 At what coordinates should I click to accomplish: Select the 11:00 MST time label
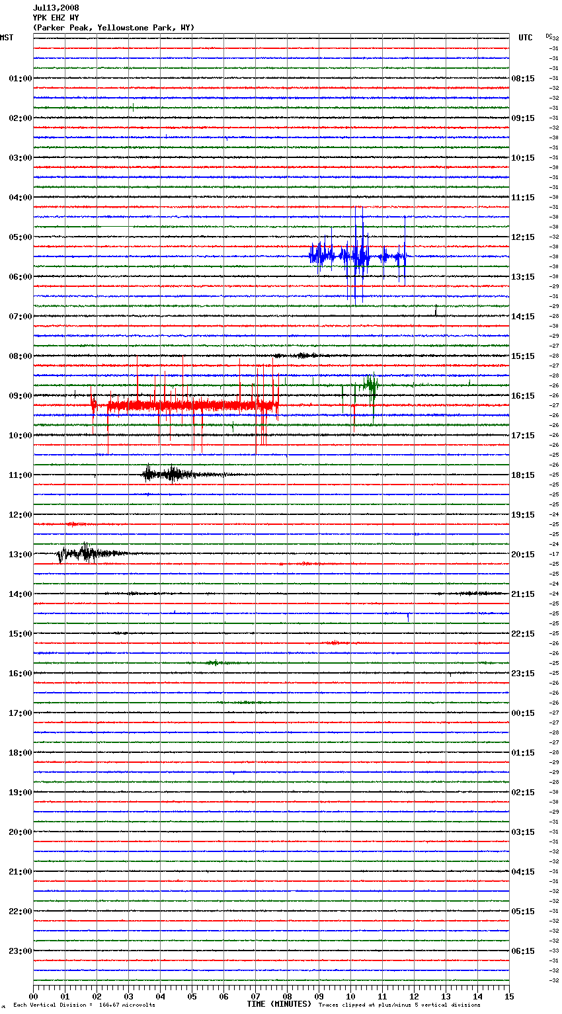(20, 475)
